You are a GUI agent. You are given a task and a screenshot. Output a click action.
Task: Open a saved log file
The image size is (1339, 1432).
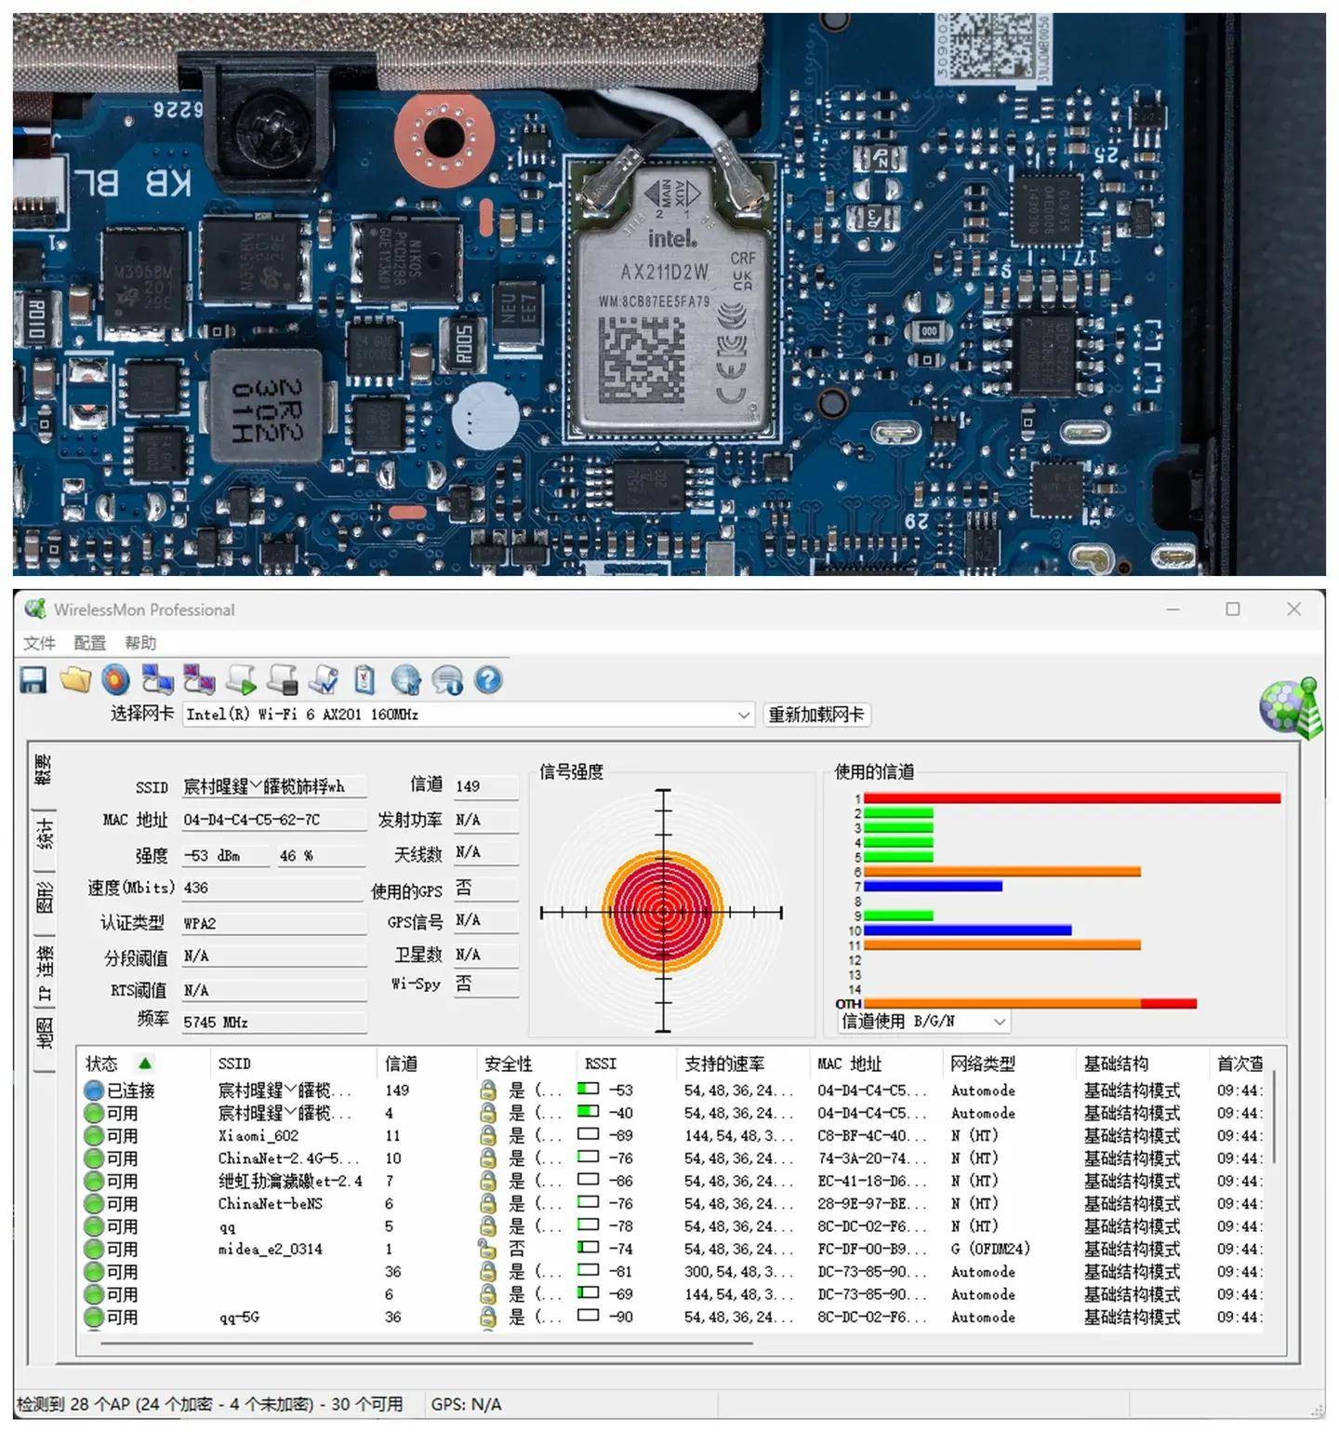74,680
